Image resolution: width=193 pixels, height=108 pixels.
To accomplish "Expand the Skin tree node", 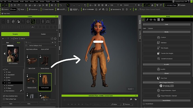I will [5, 77].
